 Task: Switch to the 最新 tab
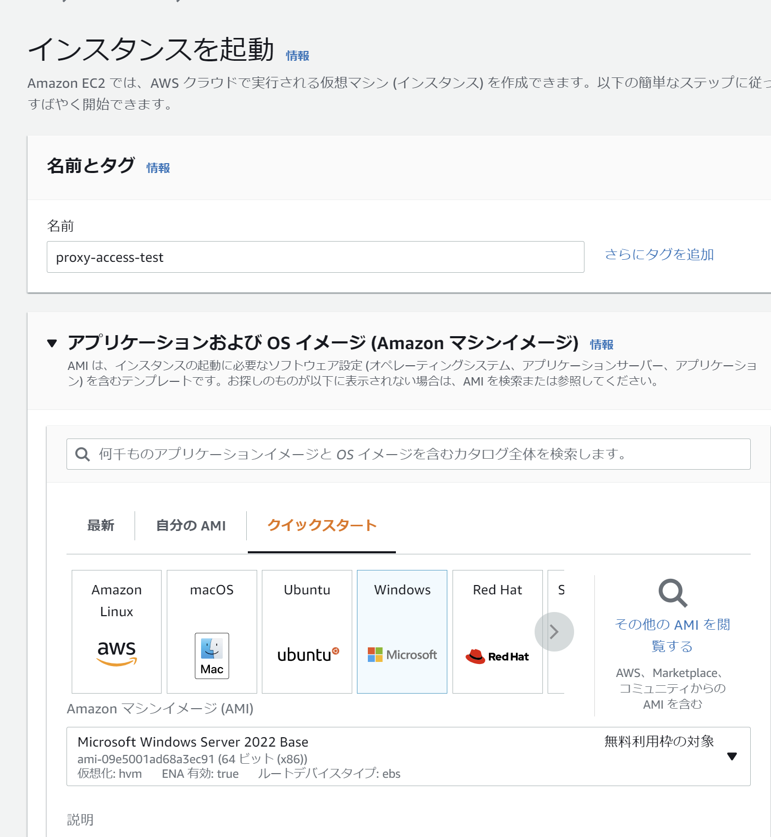tap(101, 525)
